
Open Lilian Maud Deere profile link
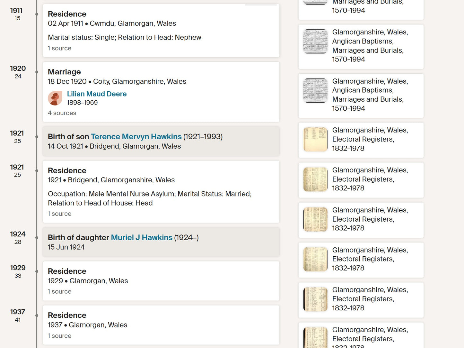coord(97,94)
